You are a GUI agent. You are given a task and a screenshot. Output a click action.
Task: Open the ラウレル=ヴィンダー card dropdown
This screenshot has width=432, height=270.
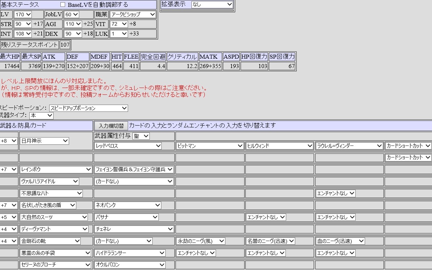349,146
